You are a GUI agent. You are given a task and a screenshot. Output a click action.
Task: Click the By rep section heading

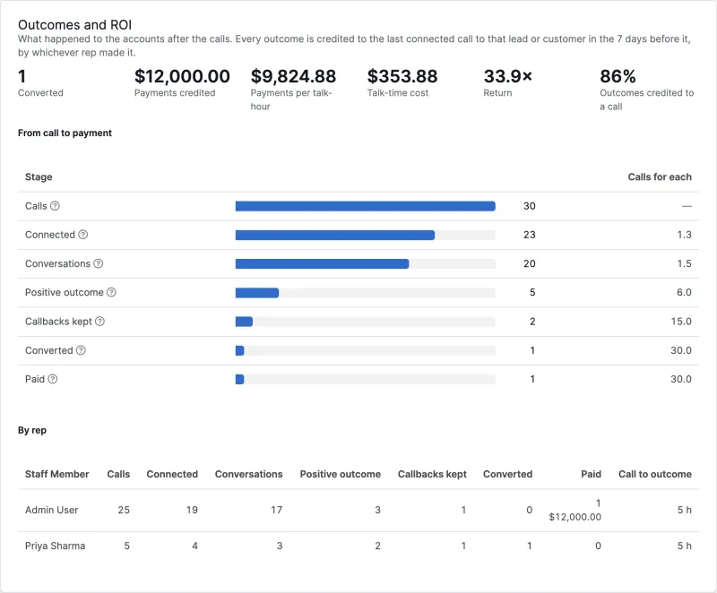pos(32,430)
